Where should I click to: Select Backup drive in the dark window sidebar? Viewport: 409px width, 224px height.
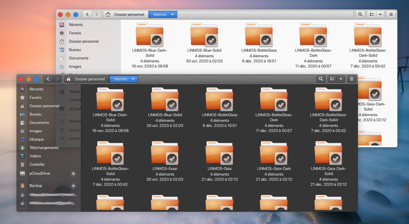[x=48, y=186]
